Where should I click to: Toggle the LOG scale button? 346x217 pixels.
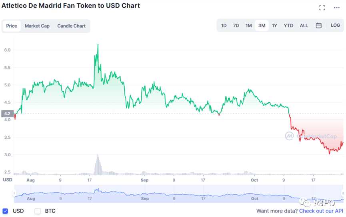[x=335, y=26]
